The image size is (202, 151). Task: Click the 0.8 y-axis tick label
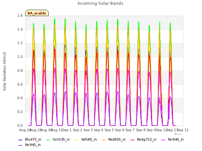(20, 70)
